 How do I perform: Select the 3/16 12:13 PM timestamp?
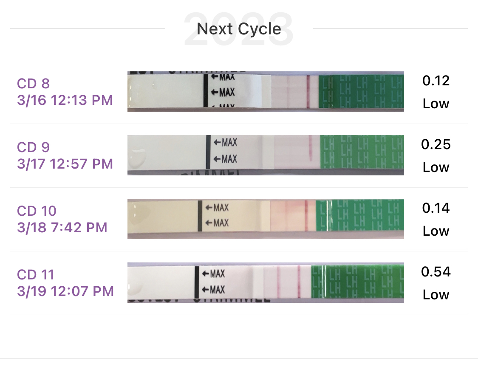65,100
